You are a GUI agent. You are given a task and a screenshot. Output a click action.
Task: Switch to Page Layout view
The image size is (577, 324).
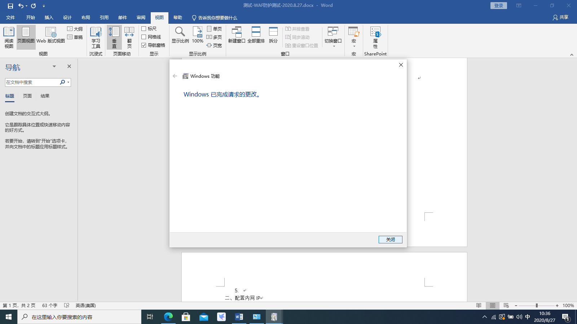pyautogui.click(x=26, y=37)
